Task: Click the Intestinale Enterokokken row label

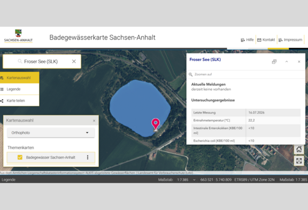Action: [218, 131]
